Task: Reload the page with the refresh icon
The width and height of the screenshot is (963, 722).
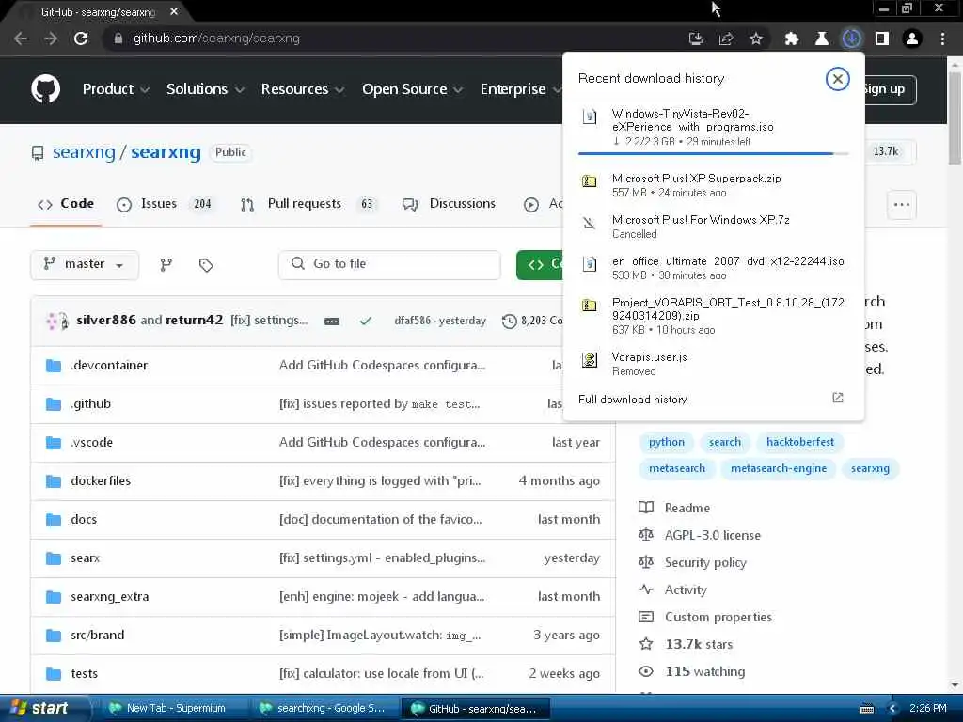Action: pos(81,39)
